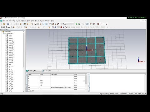Open the dropdown arrow next to green solver icons
This screenshot has height=112, width=150.
(x=81, y=24)
